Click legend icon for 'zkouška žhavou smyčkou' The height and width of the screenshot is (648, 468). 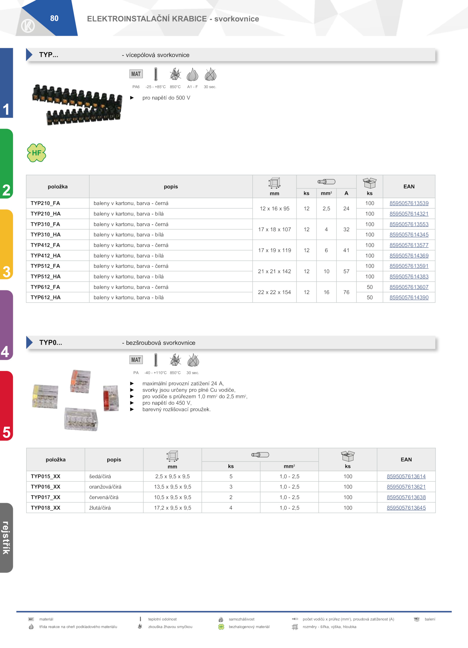140,626
